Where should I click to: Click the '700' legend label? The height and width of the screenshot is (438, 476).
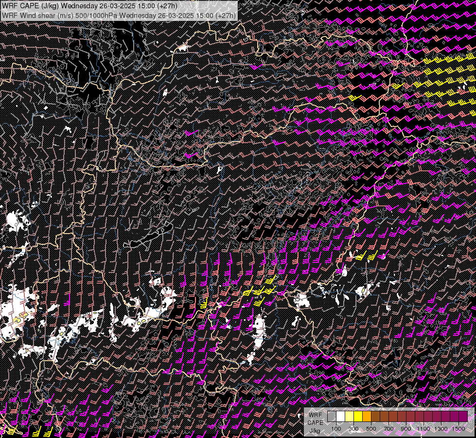388,429
